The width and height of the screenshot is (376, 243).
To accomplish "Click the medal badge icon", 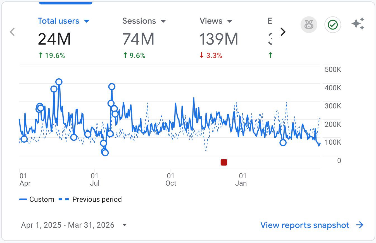I will click(309, 25).
